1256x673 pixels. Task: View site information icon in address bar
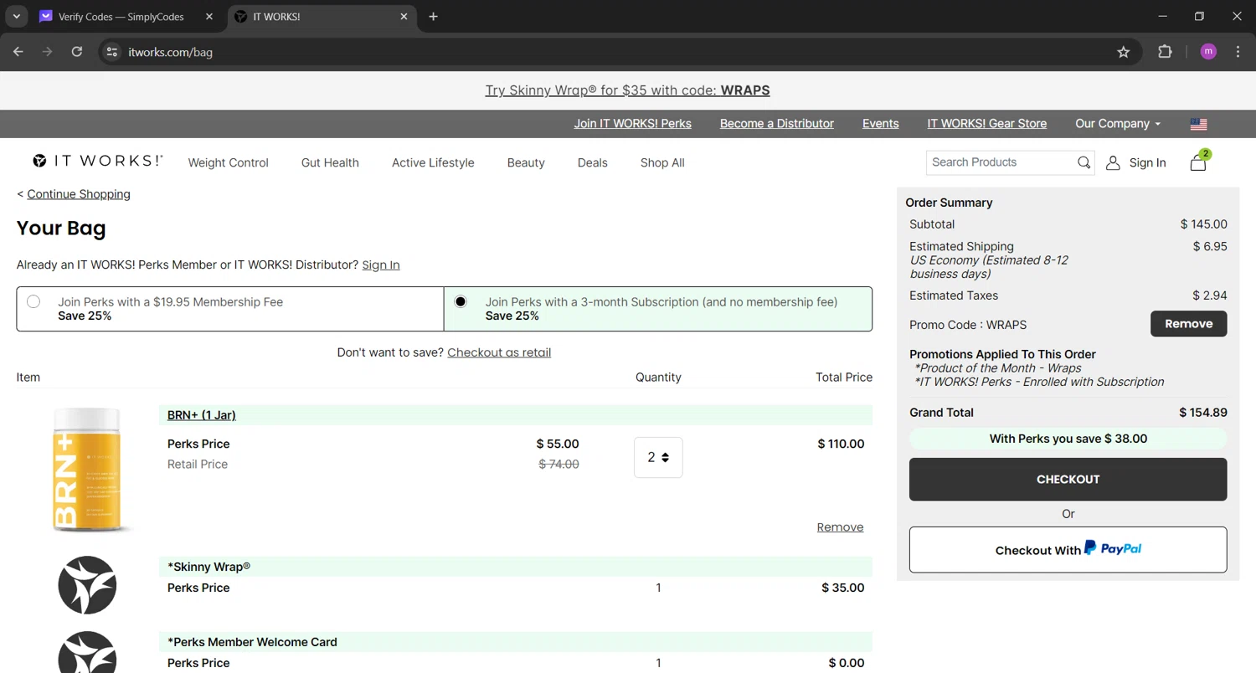(x=111, y=52)
